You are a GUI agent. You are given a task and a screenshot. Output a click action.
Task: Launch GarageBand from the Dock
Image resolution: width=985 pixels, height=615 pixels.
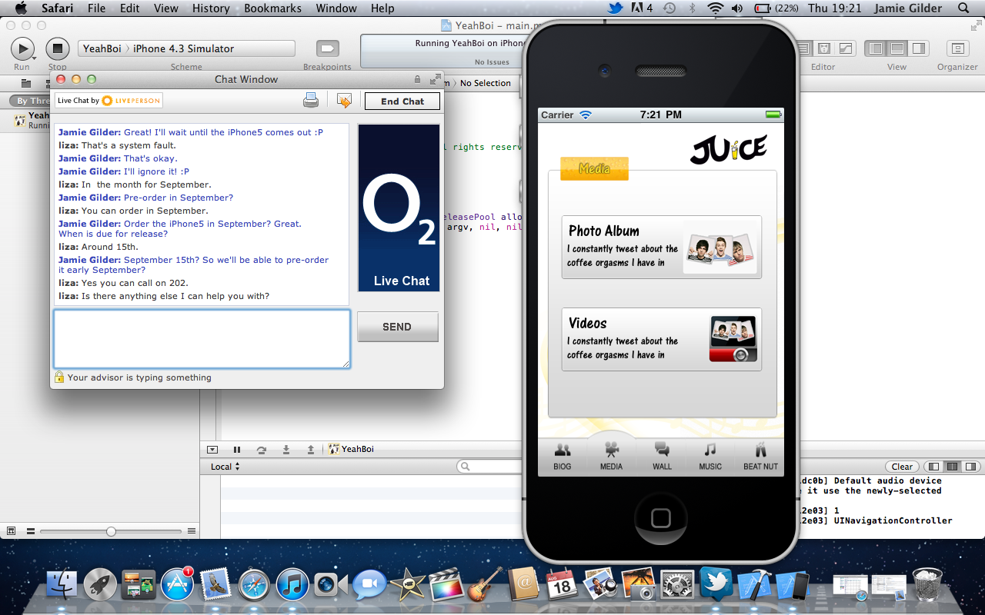(x=485, y=586)
